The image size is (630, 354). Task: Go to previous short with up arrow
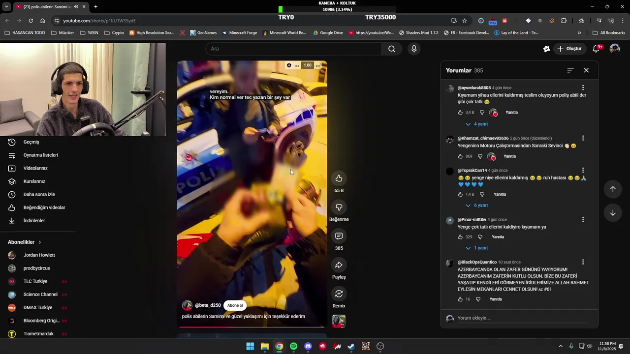click(613, 189)
